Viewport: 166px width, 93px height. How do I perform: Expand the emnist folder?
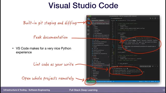(96, 28)
